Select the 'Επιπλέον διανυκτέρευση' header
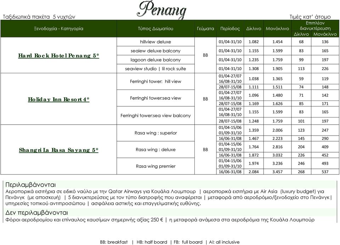Screen dimensions: 340x245 click(x=315, y=26)
